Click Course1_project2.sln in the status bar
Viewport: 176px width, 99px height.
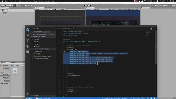(x=44, y=98)
